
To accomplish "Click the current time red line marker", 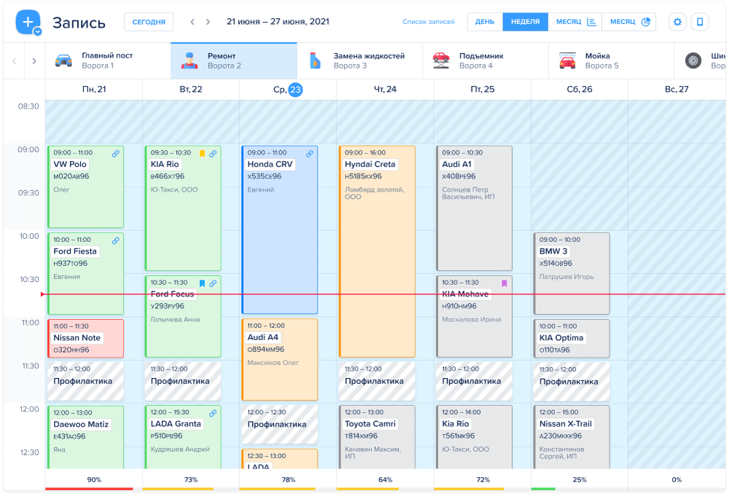I will (x=43, y=294).
